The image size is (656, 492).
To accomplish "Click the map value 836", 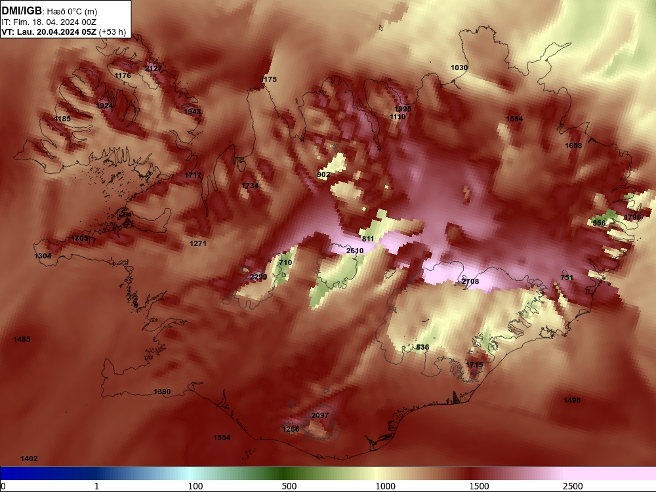I will 422,347.
